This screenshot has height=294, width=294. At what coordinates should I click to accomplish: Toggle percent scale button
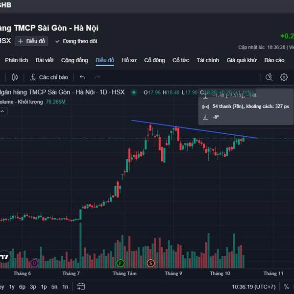pos(286,287)
